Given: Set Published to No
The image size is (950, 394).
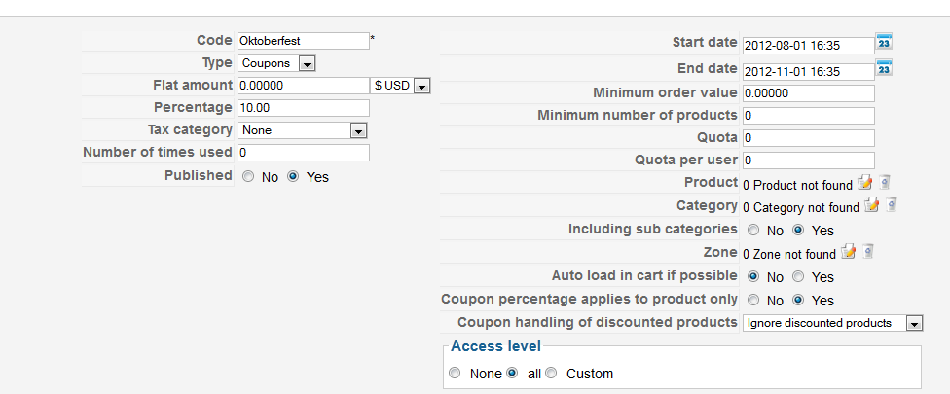Looking at the screenshot, I should tap(248, 177).
